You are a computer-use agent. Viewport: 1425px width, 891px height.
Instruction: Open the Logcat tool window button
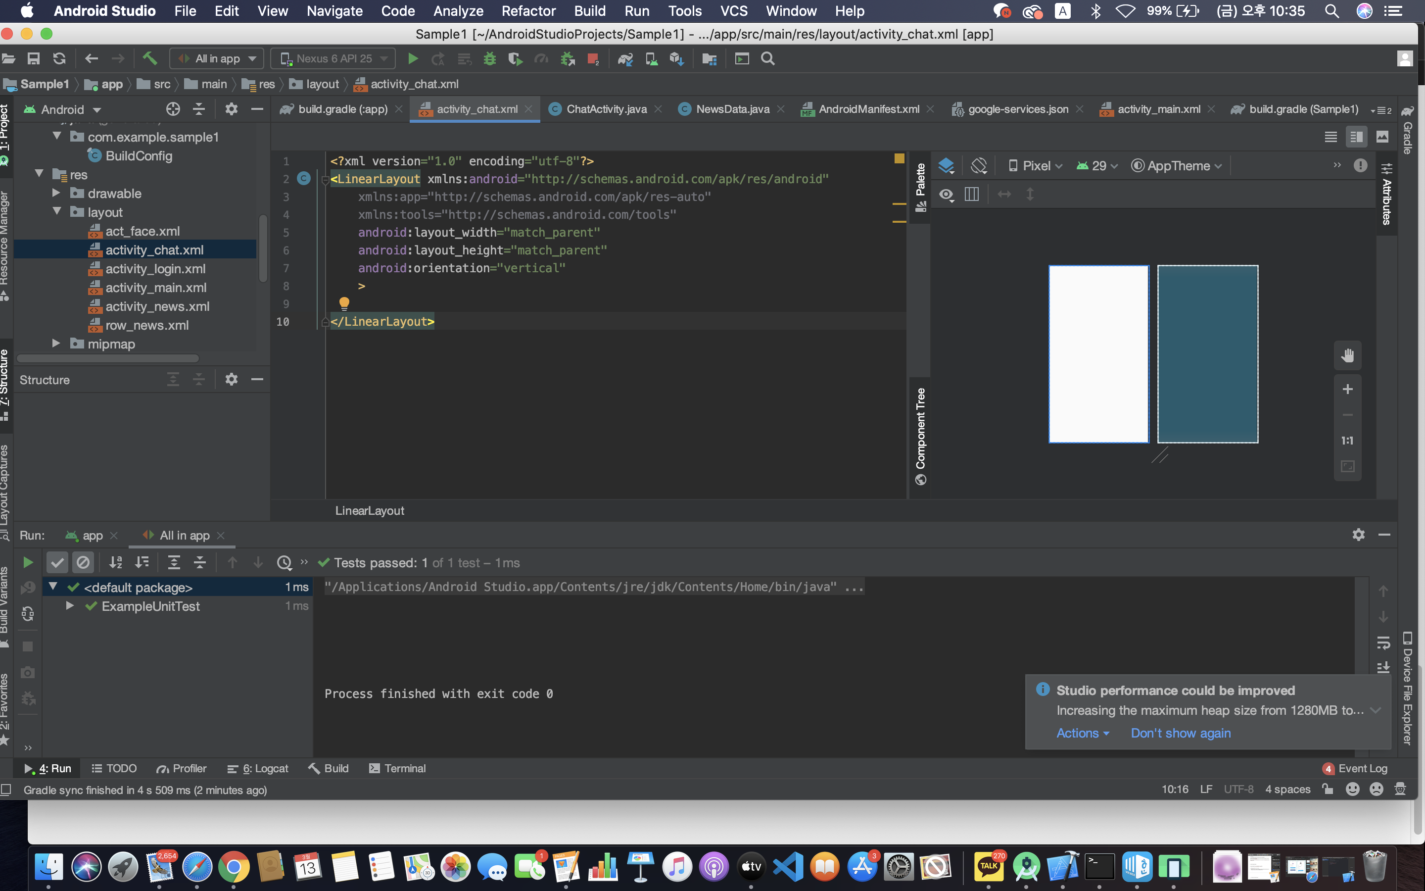(258, 768)
